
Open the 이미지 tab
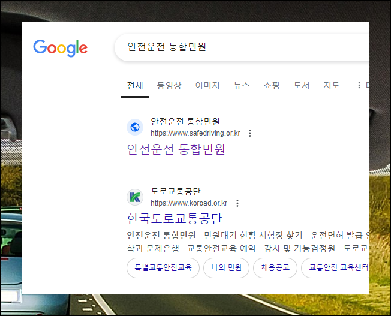[x=207, y=86]
